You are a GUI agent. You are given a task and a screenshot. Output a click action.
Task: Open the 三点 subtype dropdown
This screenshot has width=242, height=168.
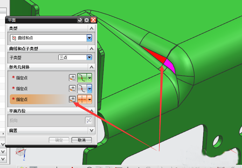89,57
